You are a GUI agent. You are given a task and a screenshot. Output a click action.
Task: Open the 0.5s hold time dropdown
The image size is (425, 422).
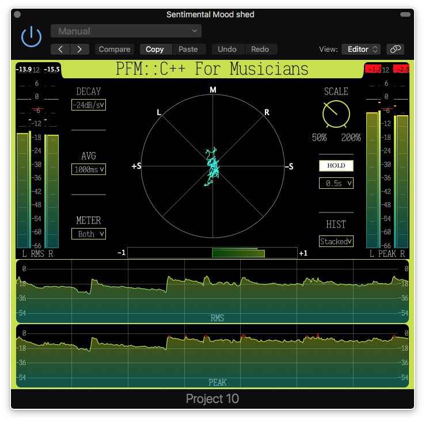pyautogui.click(x=336, y=183)
